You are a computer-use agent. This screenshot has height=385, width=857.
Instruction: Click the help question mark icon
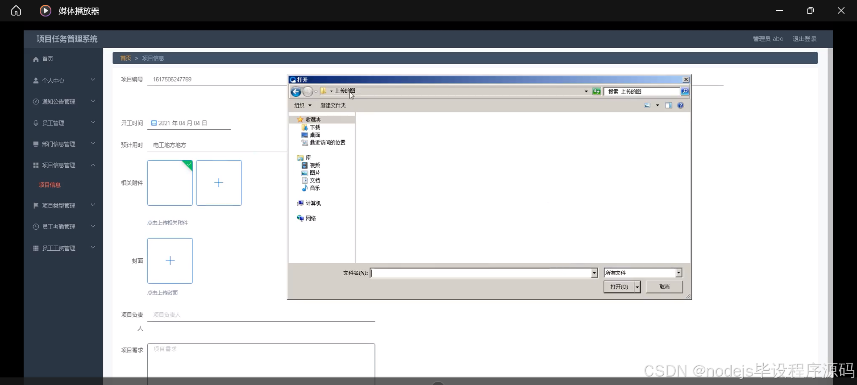[680, 106]
